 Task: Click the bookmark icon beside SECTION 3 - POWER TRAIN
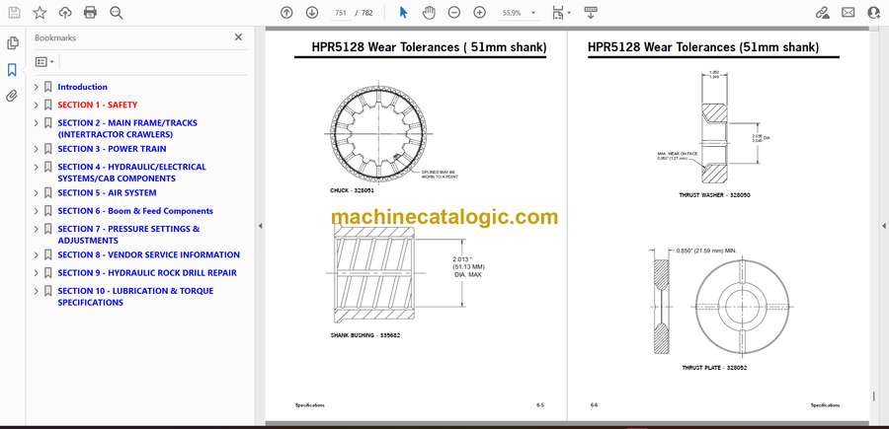(48, 150)
